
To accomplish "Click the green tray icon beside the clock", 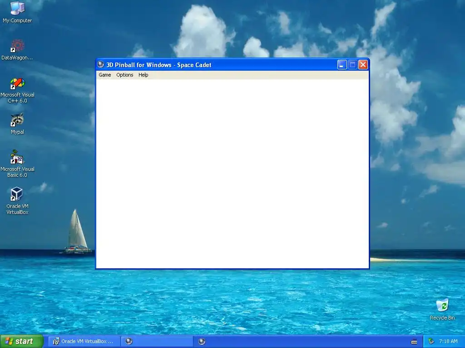I will click(x=431, y=341).
